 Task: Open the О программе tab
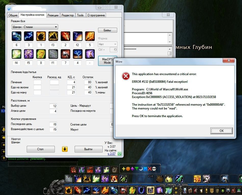click(x=96, y=15)
